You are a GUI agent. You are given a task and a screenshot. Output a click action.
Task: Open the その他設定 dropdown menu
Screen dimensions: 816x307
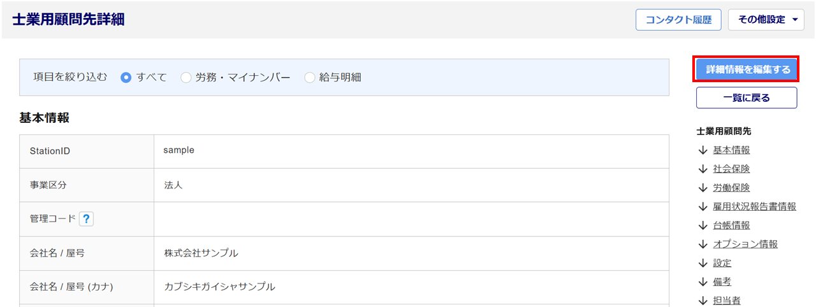tap(766, 20)
